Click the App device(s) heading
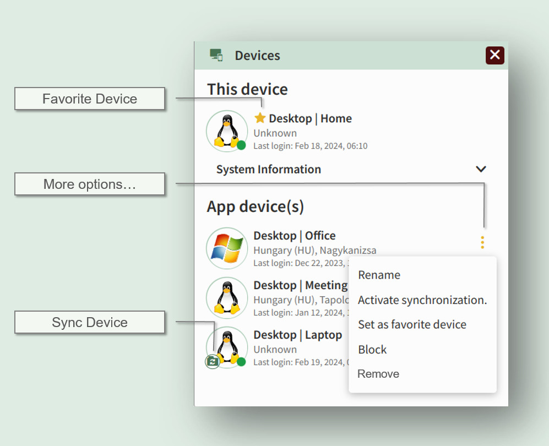Image resolution: width=549 pixels, height=446 pixels. [256, 206]
